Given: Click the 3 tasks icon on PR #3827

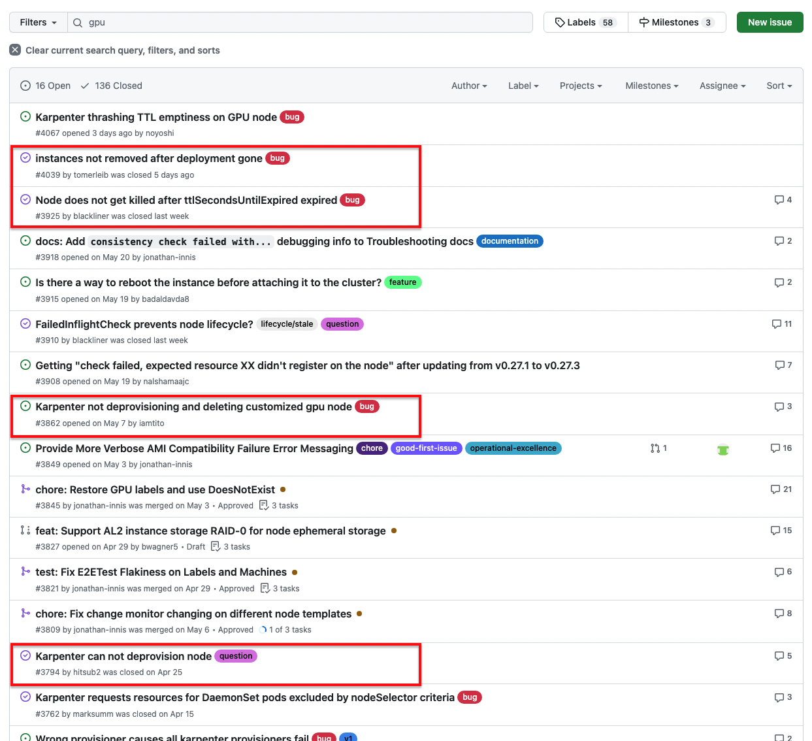Looking at the screenshot, I should 216,546.
